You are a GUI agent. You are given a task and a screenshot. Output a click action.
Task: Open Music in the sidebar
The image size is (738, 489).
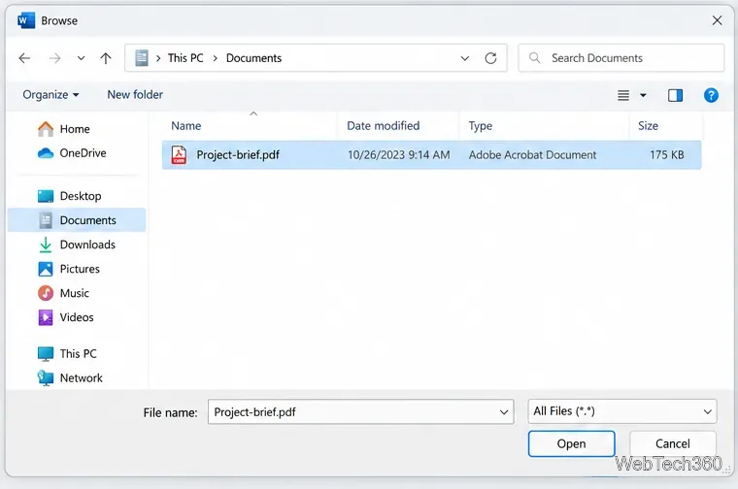point(63,293)
